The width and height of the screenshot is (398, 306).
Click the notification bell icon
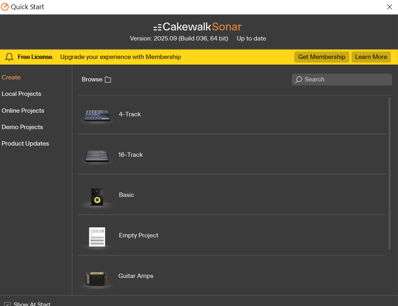pos(9,57)
